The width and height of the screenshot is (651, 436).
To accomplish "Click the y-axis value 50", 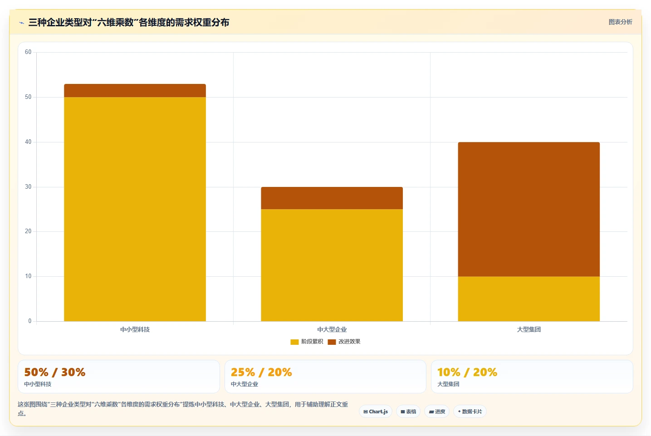I will point(28,97).
